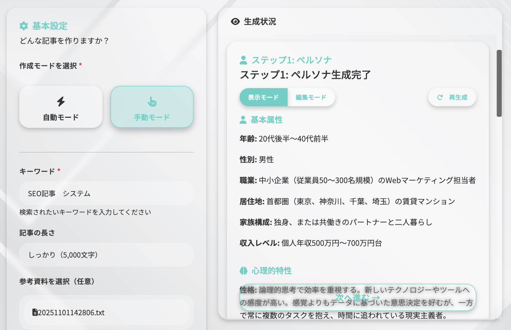
Task: Click the hand cursor icon in 手動モード
Action: [x=152, y=101]
